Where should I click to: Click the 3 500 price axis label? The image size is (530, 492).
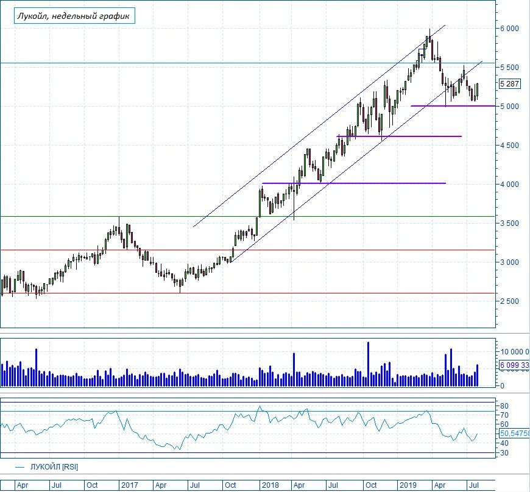coord(509,223)
